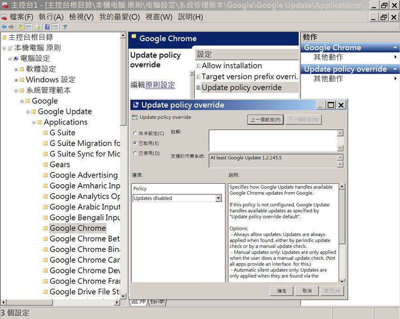400x319 pixels.
Task: Click the console app icon in menu bar
Action: 4,17
